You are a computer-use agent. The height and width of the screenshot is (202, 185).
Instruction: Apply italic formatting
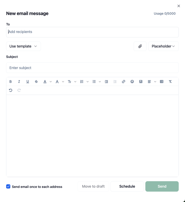[x=19, y=82]
